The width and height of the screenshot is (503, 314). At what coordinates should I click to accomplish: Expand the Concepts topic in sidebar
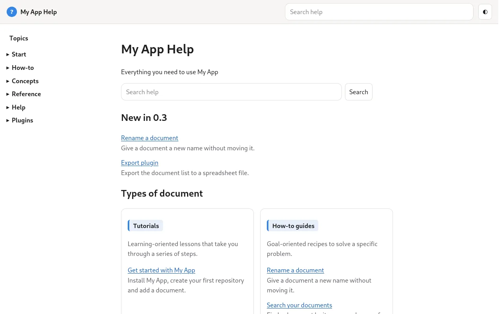click(22, 81)
